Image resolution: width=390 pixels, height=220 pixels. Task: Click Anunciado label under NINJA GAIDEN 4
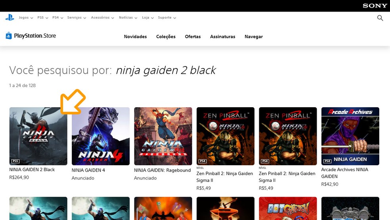[83, 178]
